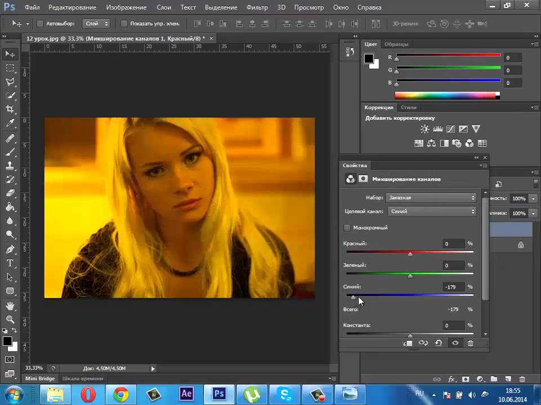This screenshot has height=405, width=541.
Task: Open the Фильтр menu
Action: pos(257,8)
